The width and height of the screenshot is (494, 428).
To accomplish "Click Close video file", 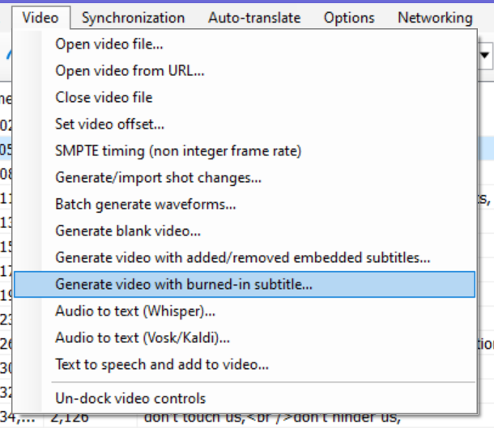I will click(x=104, y=97).
